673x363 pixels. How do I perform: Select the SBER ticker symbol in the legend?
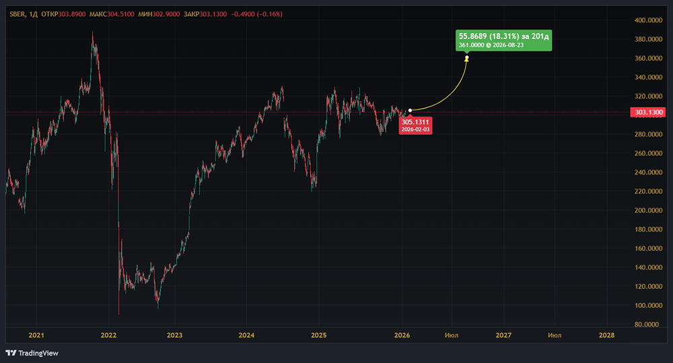[x=17, y=13]
